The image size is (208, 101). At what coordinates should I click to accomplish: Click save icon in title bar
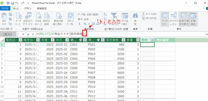pyautogui.click(x=12, y=3)
